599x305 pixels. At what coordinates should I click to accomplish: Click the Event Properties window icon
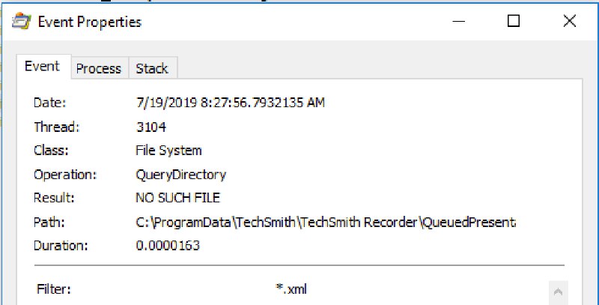[x=22, y=22]
